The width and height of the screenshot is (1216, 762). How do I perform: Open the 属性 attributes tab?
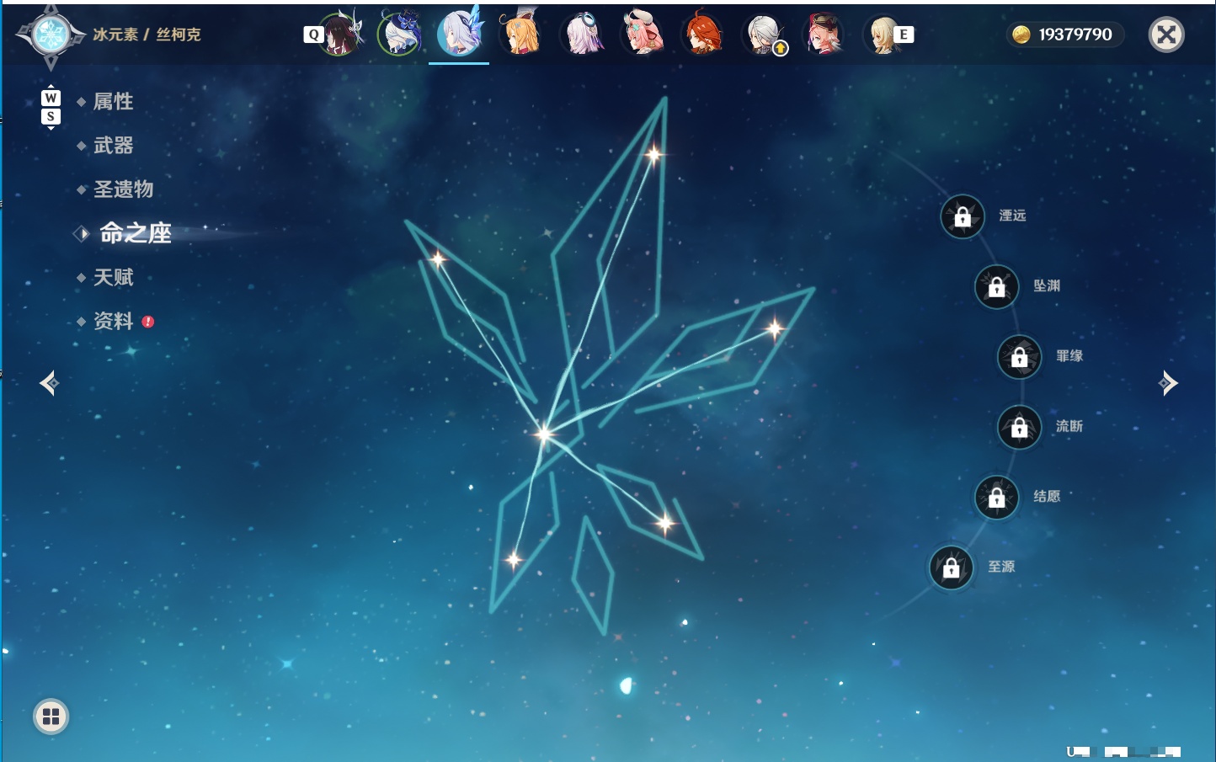pyautogui.click(x=113, y=102)
